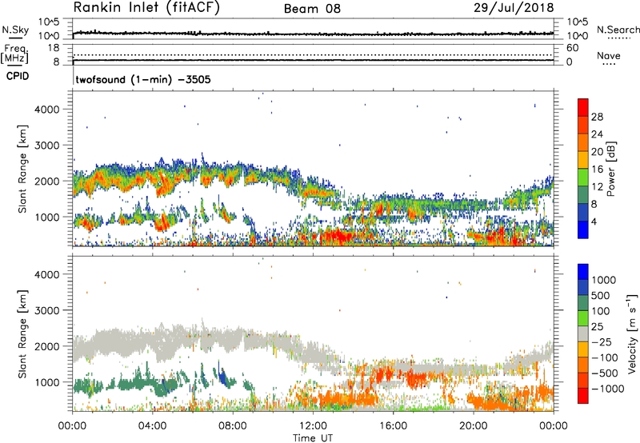The height and width of the screenshot is (443, 640).
Task: Click the 'Slant Range [km]' label of velocity panel
Action: click(22, 333)
